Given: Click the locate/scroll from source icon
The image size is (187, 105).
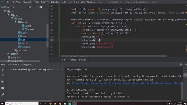Looking at the screenshot, I should pyautogui.click(x=29, y=7).
